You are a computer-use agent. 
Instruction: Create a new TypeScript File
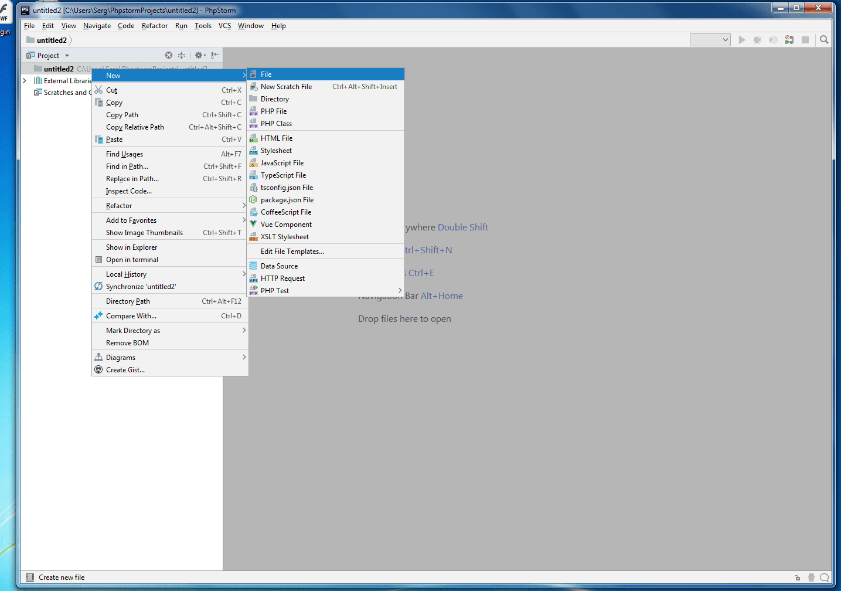pyautogui.click(x=325, y=175)
